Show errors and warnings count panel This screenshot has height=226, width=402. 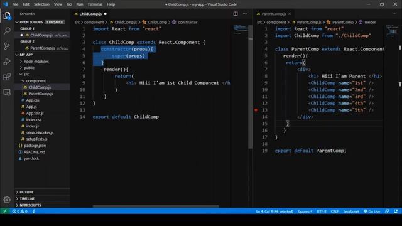pyautogui.click(x=19, y=212)
